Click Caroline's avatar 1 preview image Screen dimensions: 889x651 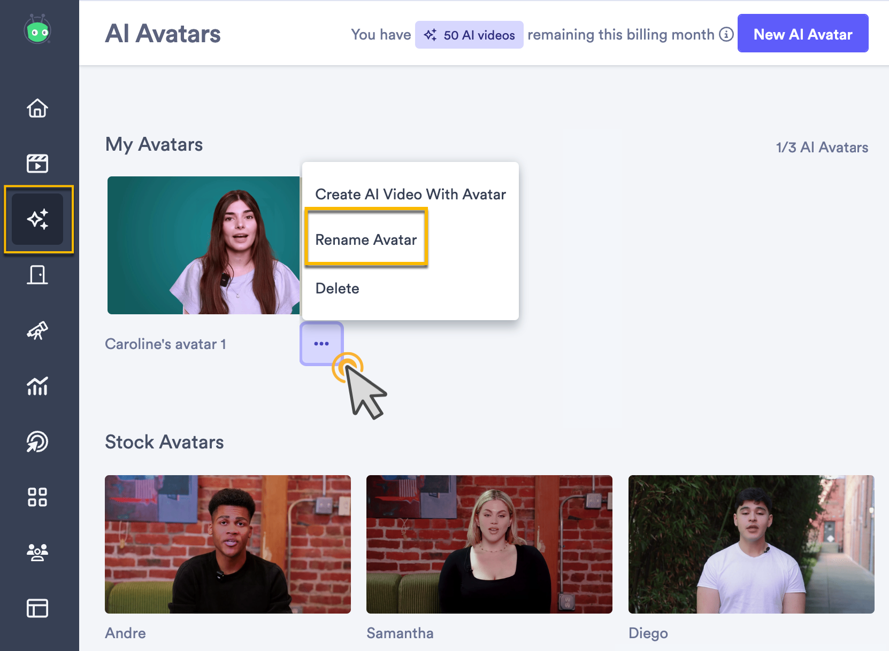coord(204,245)
